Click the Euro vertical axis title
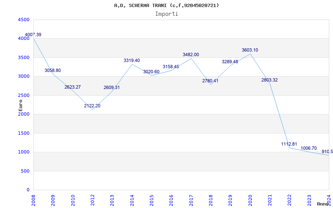The height and width of the screenshot is (208, 333). 20,105
